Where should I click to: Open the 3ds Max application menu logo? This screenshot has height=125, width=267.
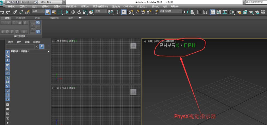pos(2,4)
